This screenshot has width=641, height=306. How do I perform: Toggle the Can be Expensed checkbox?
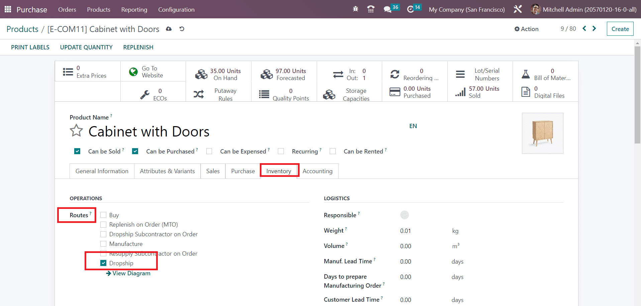pos(209,151)
